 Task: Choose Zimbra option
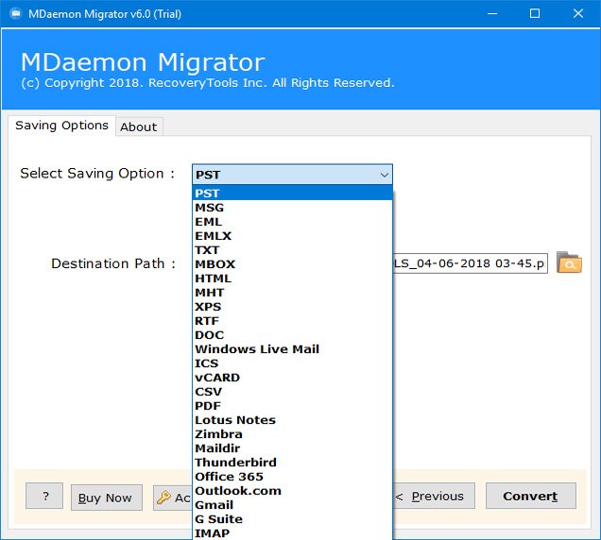292,434
